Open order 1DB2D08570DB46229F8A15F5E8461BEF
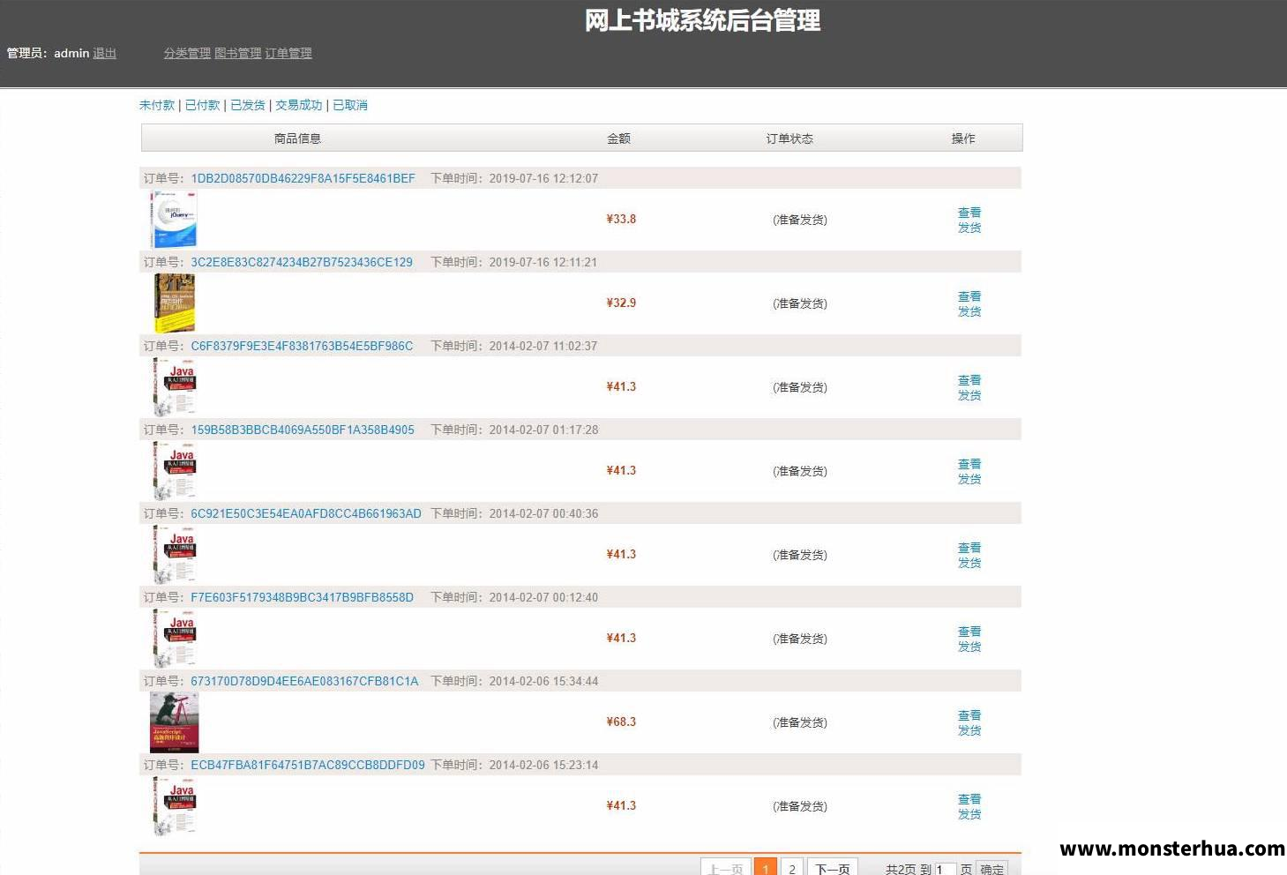1287x875 pixels. point(303,178)
